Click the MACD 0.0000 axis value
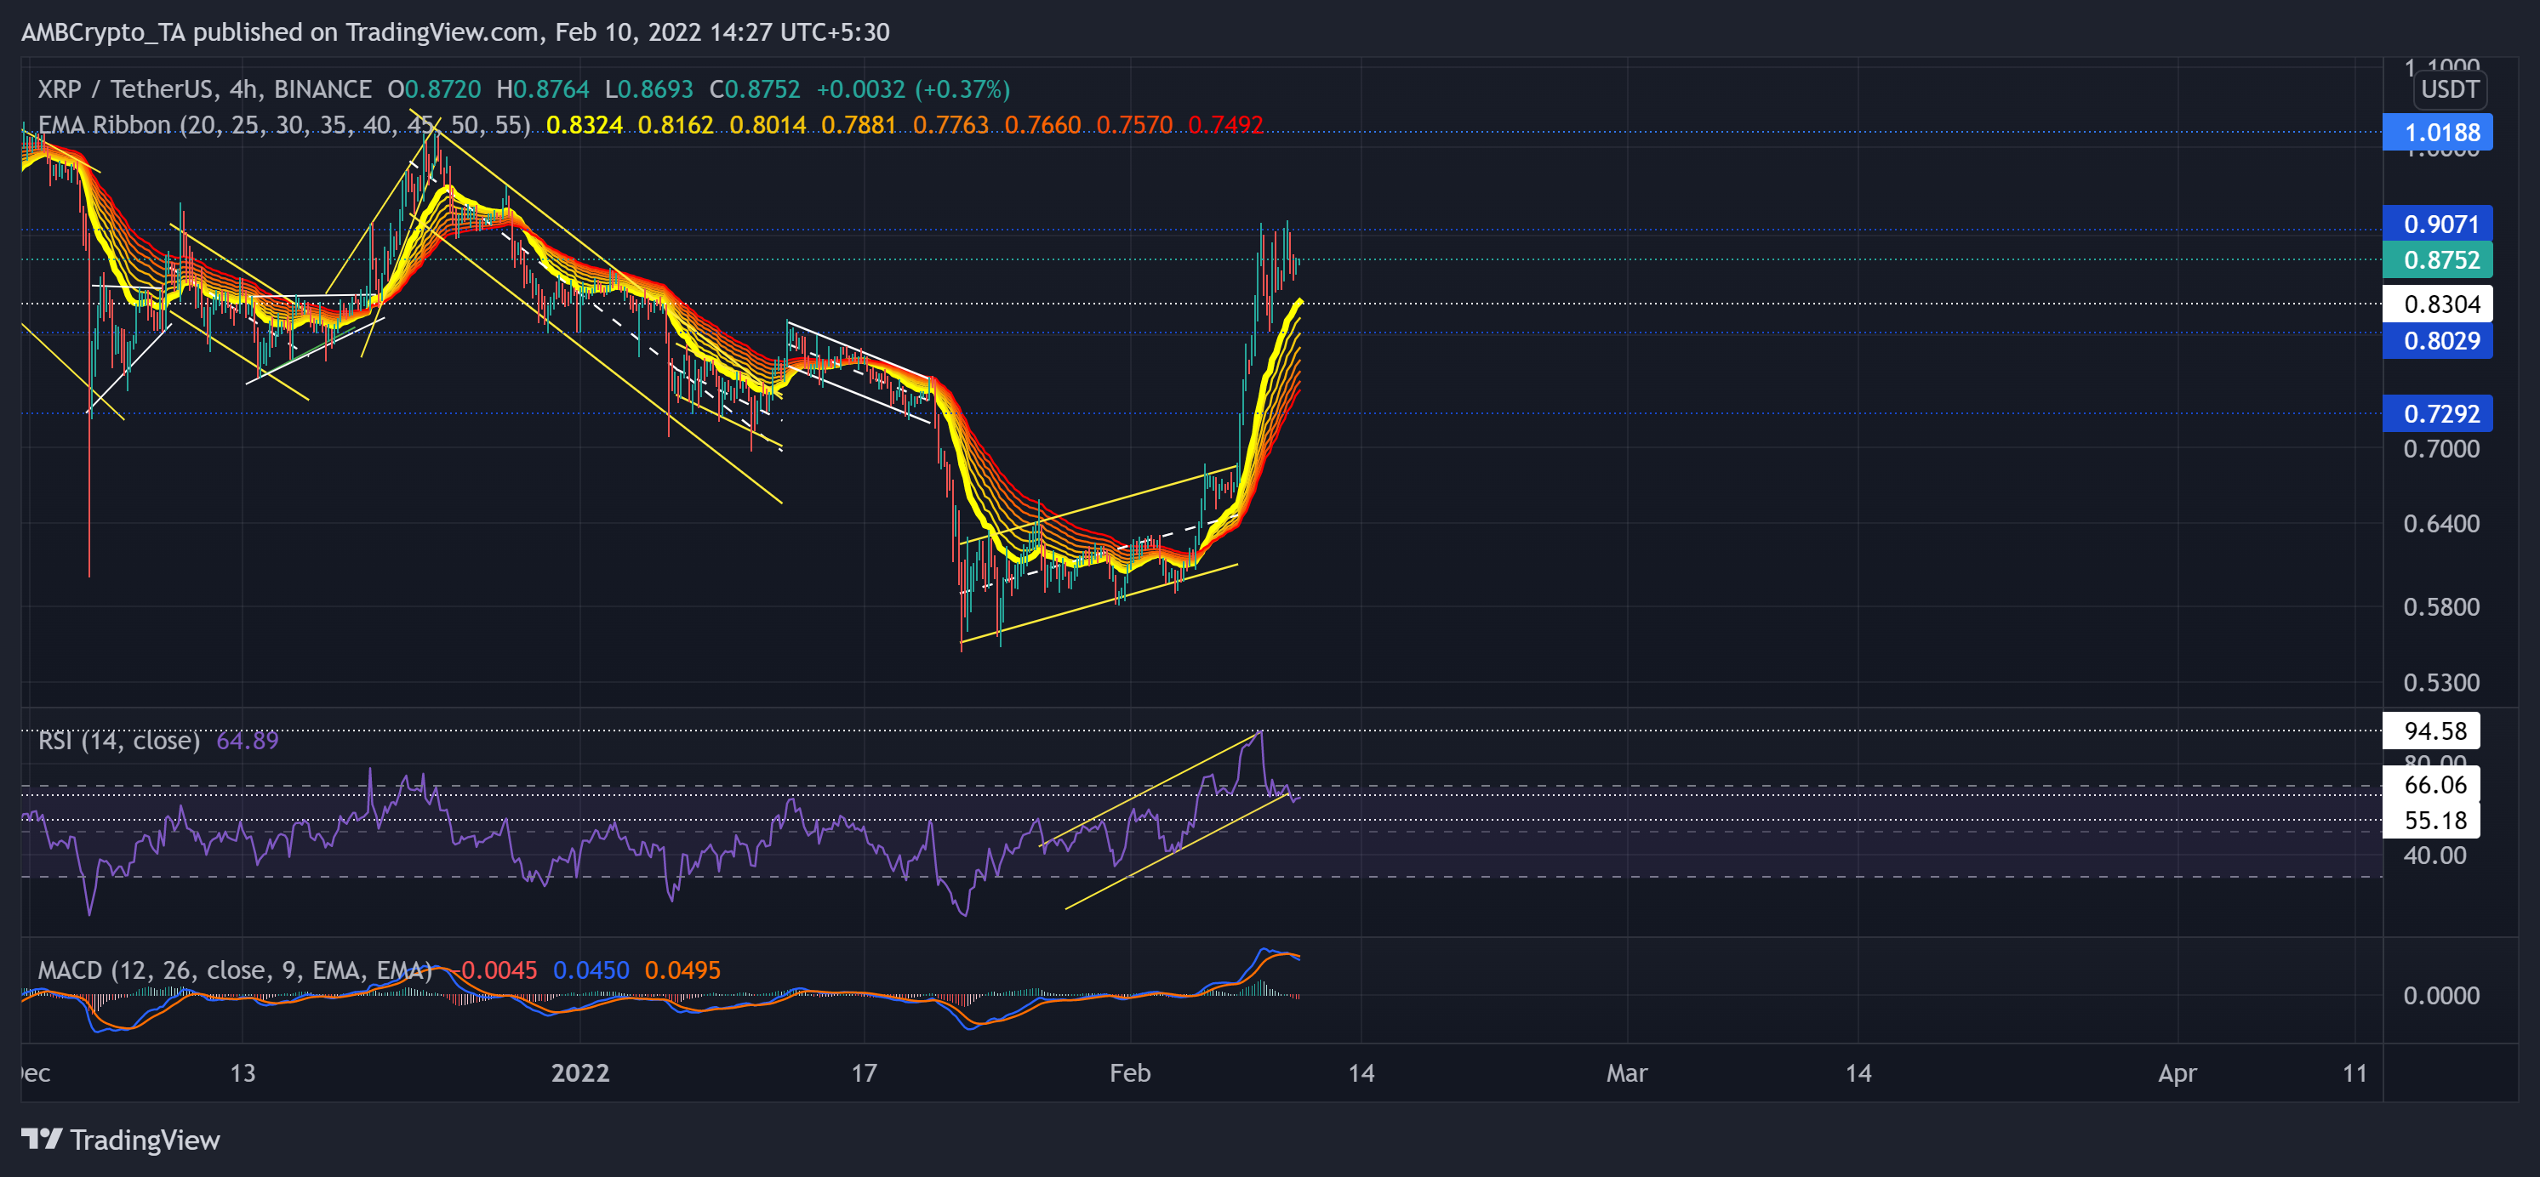The width and height of the screenshot is (2540, 1177). (2440, 996)
